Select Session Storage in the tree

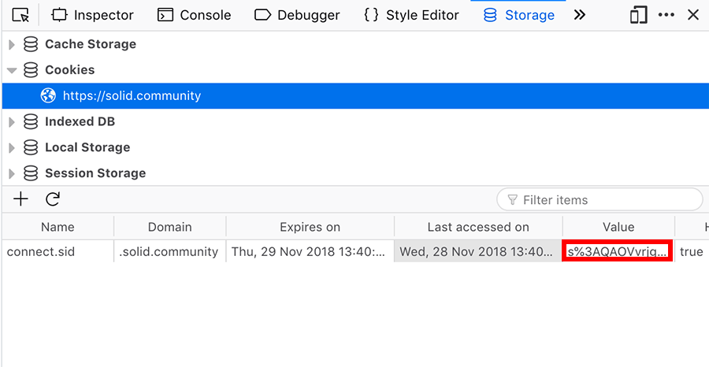point(95,173)
